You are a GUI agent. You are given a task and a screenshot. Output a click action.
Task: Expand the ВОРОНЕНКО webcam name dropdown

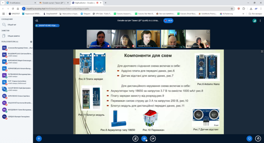click(129, 46)
